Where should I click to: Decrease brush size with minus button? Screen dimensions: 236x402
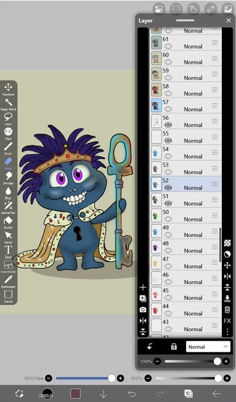click(x=48, y=378)
